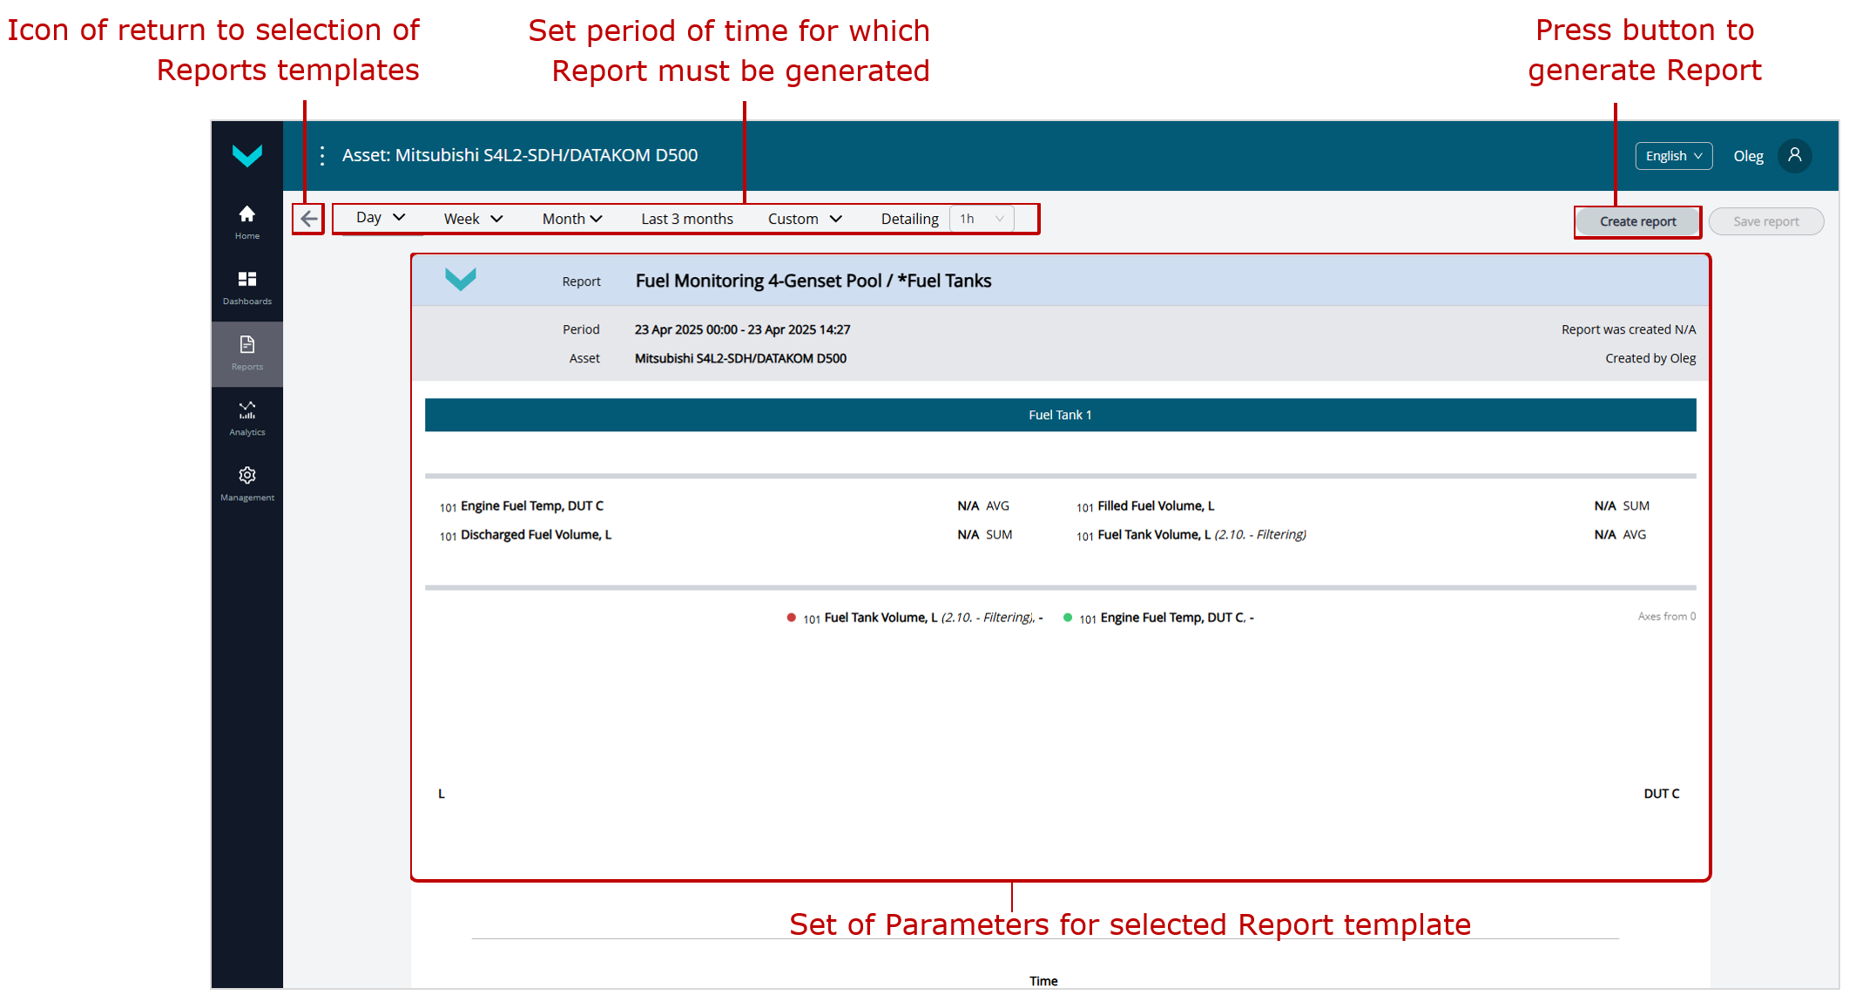Click green Engine Fuel Temp legend dot

click(1068, 618)
